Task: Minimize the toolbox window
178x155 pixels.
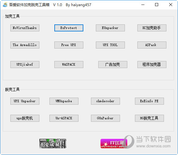Action: pos(143,5)
